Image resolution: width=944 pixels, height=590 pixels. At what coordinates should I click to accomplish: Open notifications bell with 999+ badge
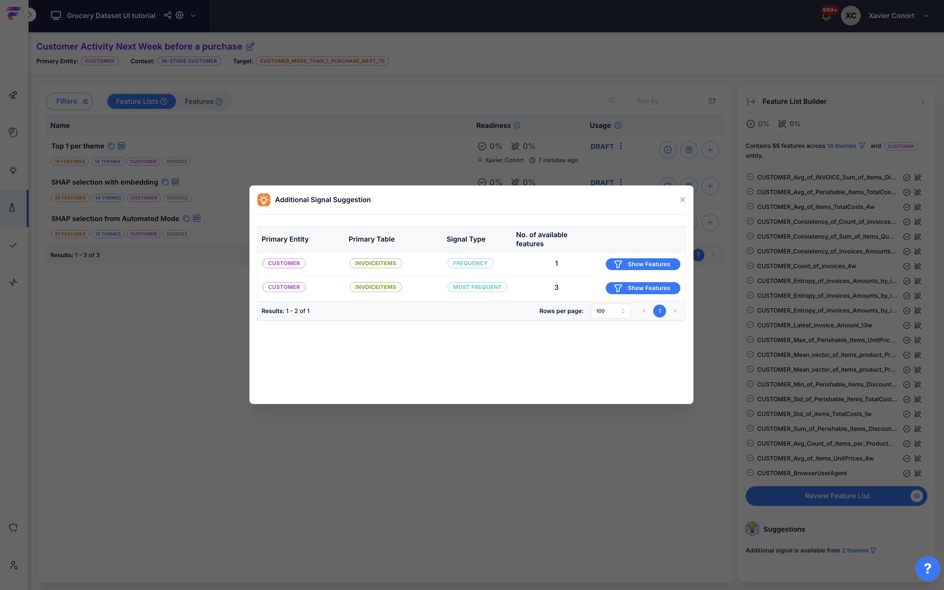pyautogui.click(x=826, y=16)
